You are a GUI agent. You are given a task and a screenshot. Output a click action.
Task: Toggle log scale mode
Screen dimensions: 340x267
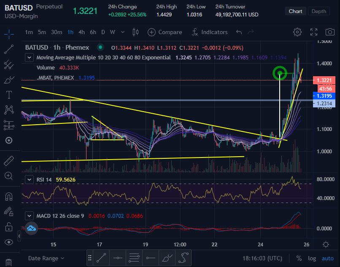312,258
